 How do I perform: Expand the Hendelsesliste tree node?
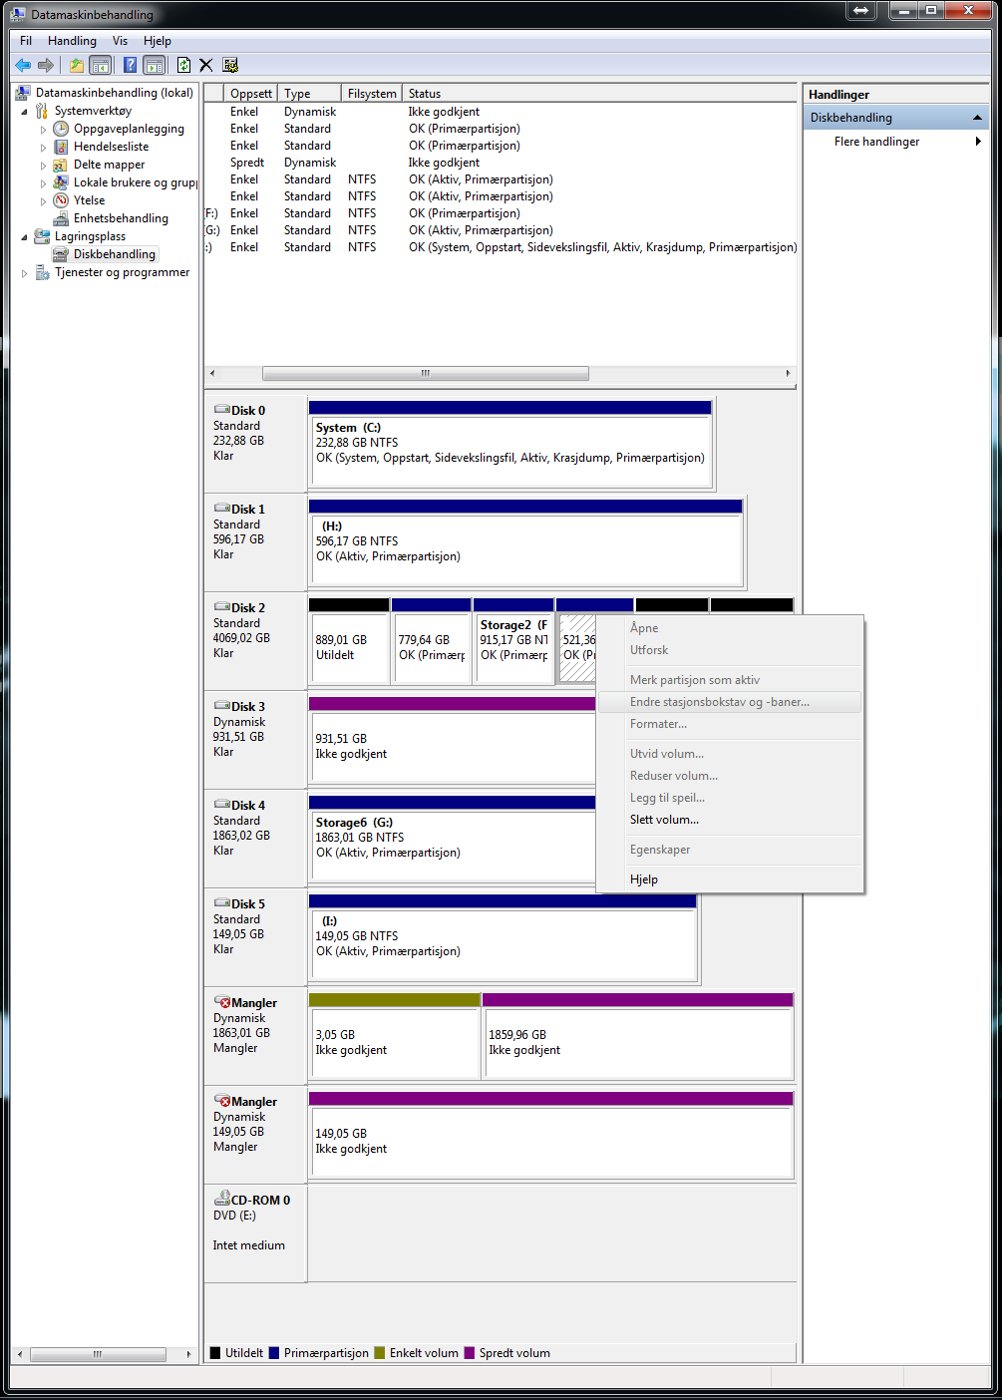[x=43, y=148]
